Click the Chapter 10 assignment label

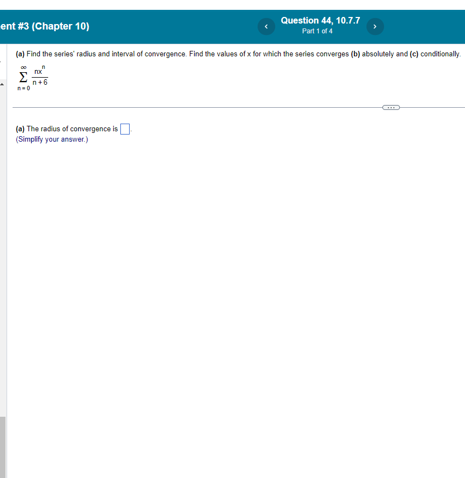click(x=46, y=26)
